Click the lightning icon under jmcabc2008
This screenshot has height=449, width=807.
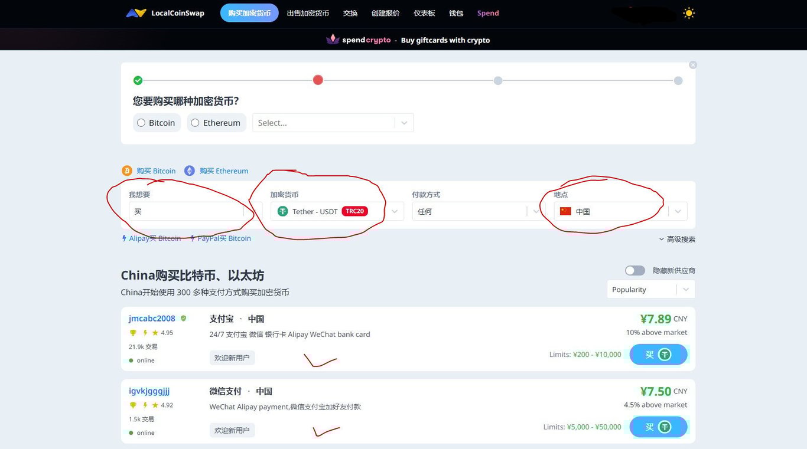click(145, 333)
